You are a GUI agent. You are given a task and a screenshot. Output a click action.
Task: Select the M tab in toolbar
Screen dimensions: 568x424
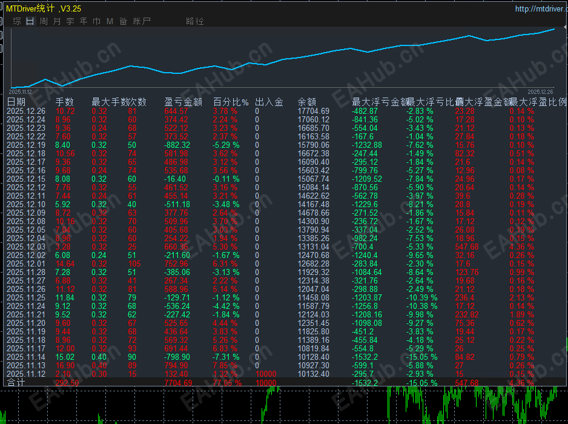(110, 21)
